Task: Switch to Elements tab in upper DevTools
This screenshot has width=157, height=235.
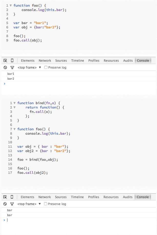Action: click(x=28, y=61)
